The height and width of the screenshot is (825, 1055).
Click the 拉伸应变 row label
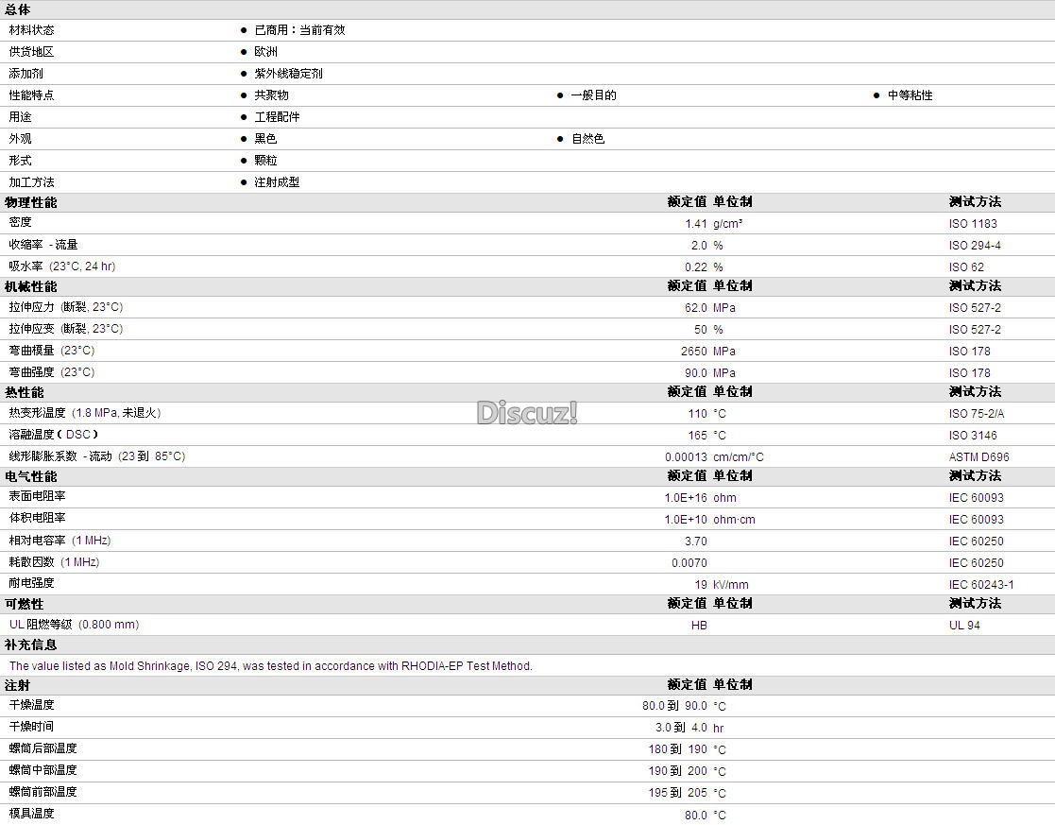(x=66, y=329)
